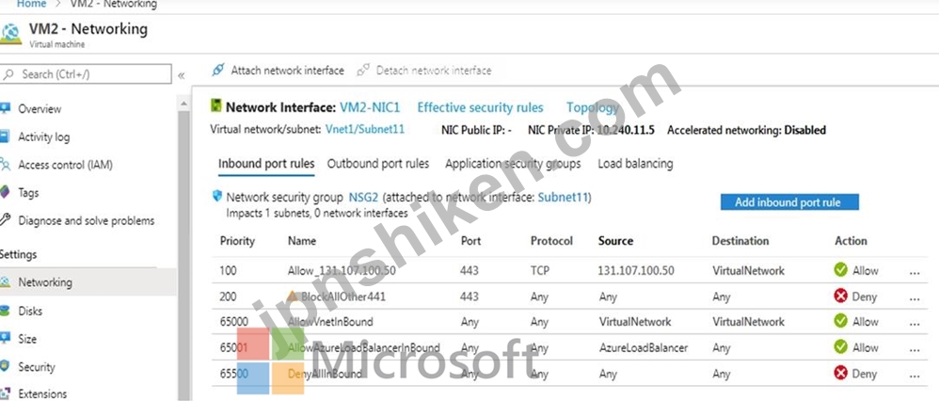Click the warning triangle on BlockAllOther441 rule
This screenshot has width=939, height=401.
293,297
